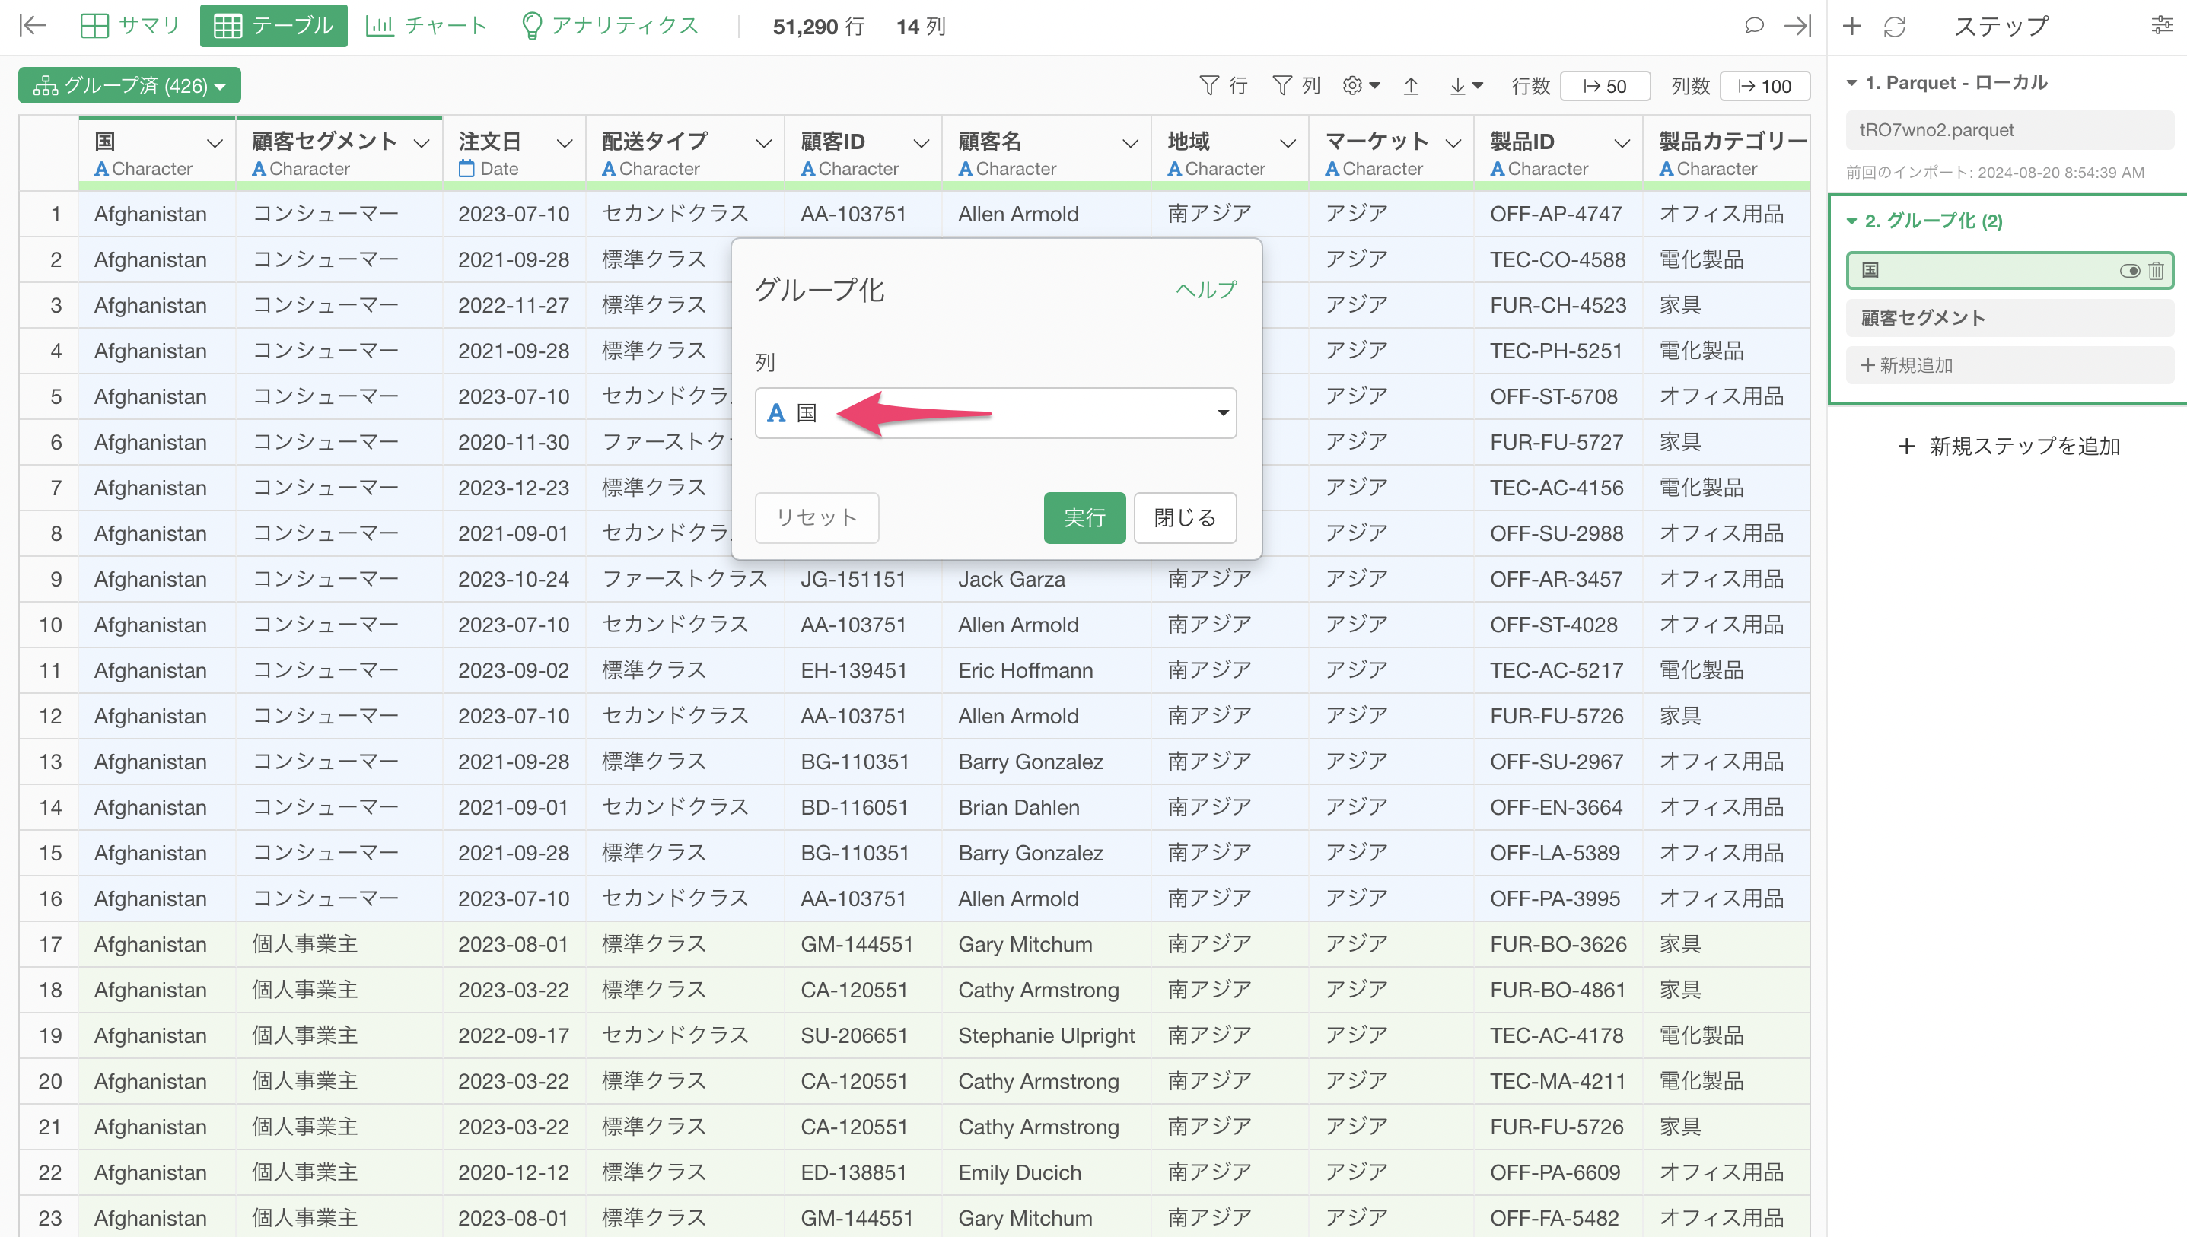Click the 行数 50 input field

[x=1605, y=86]
